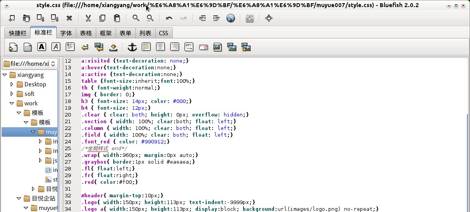The height and width of the screenshot is (212, 470).
Task: Apply italic with the slanted A icon
Action: point(56,47)
